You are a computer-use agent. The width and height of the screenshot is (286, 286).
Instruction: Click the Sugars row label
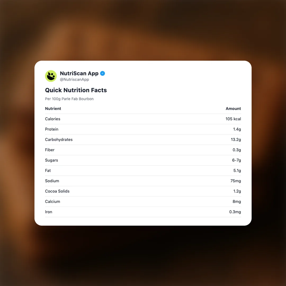coord(51,160)
